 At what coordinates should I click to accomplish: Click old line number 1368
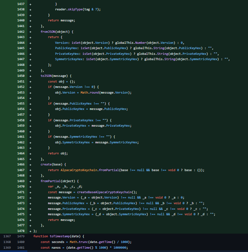click(7, 242)
